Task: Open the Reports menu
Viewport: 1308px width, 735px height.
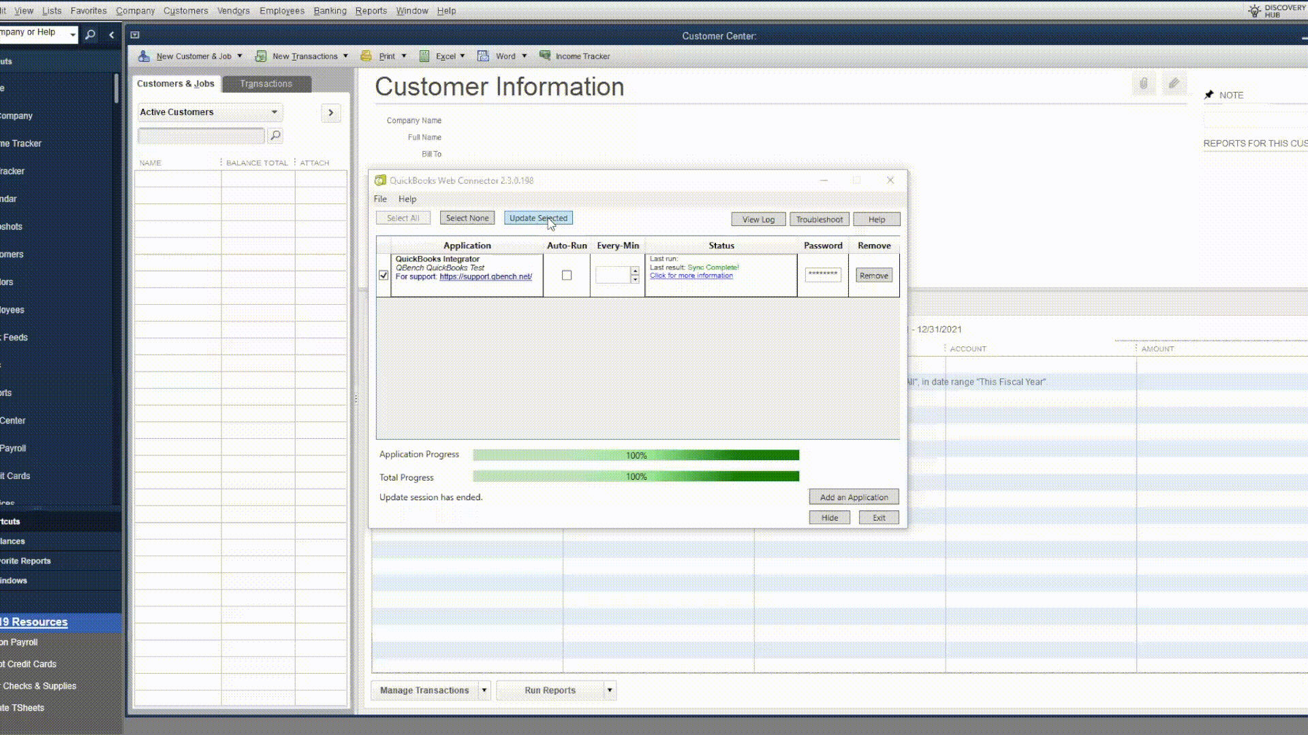Action: point(371,11)
